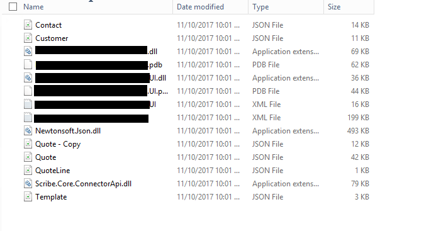This screenshot has height=231, width=436.
Task: Select the 62 KB PDB file icon
Action: [28, 65]
